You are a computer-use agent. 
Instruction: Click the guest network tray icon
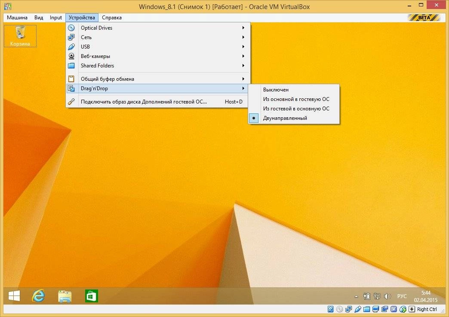tap(377, 296)
